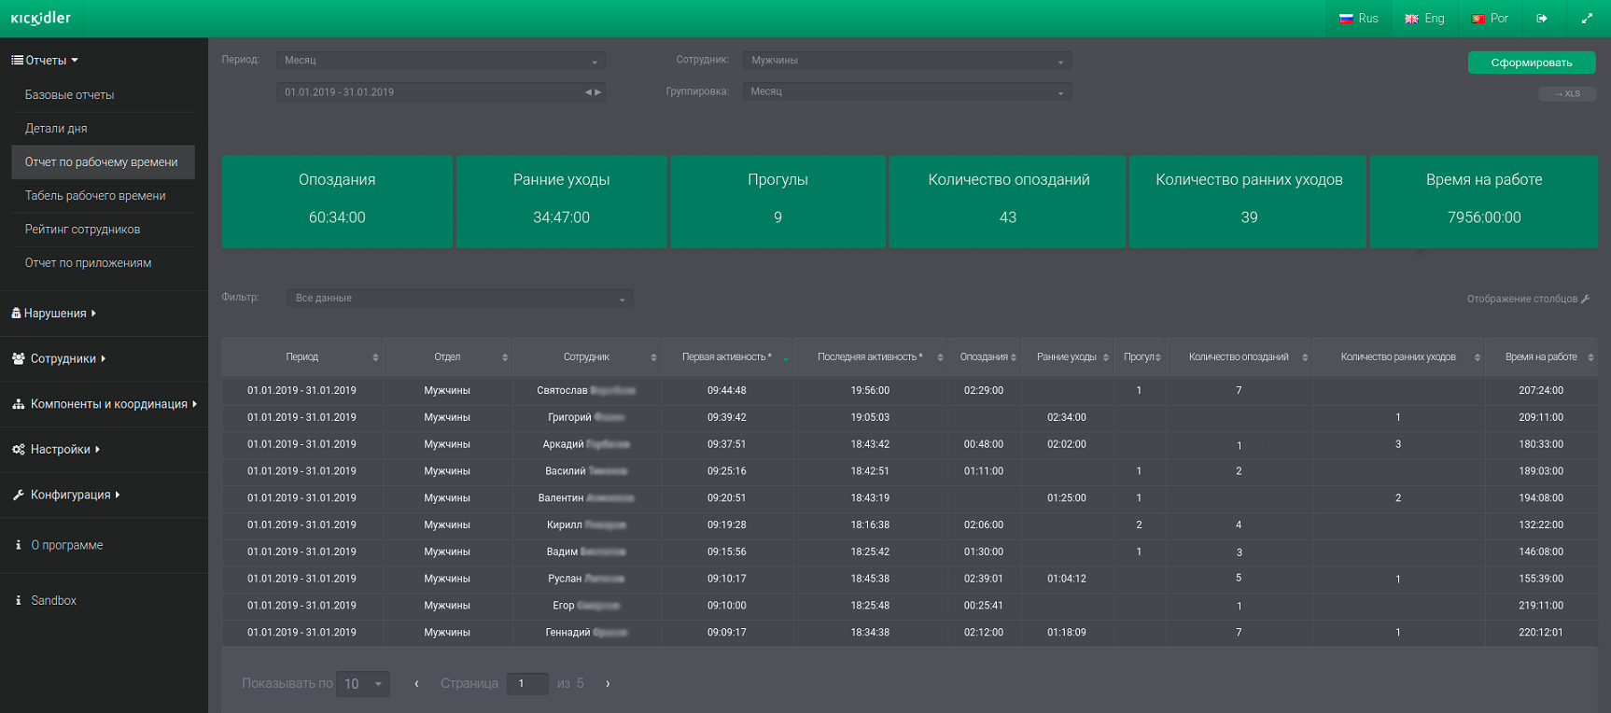Go to next table page
Screen dimensions: 1611x713
click(x=608, y=684)
